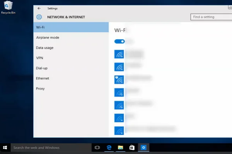Click the Search the web and Windows box
The width and height of the screenshot is (232, 154).
[x=51, y=147]
